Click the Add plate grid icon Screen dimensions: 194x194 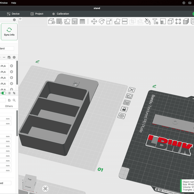(59, 21)
